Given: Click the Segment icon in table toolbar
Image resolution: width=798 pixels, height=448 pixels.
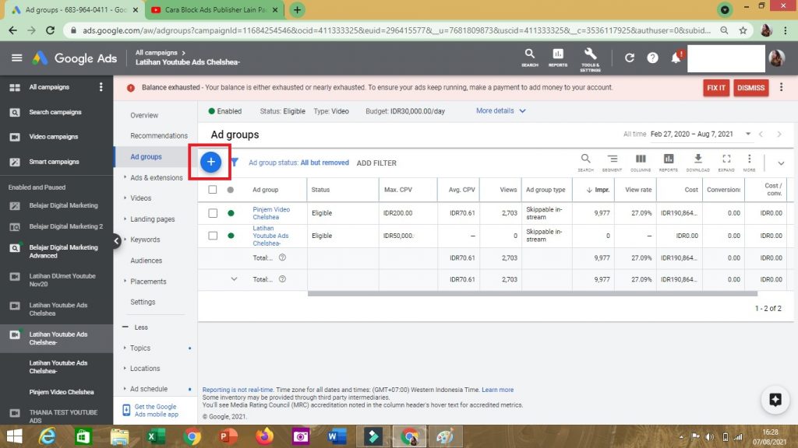Looking at the screenshot, I should [613, 159].
